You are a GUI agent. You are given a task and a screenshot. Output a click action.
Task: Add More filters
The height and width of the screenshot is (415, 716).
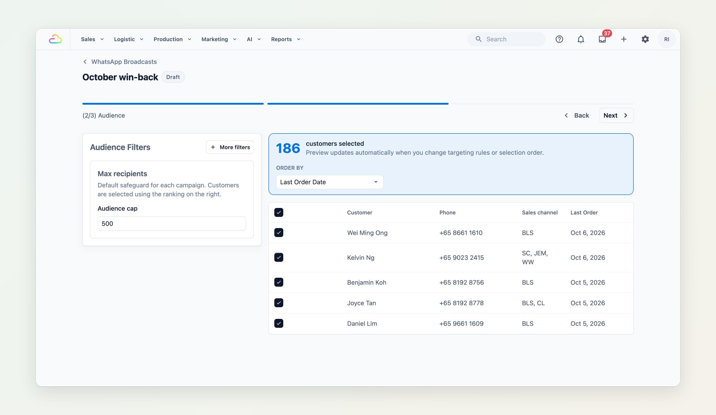coord(230,147)
